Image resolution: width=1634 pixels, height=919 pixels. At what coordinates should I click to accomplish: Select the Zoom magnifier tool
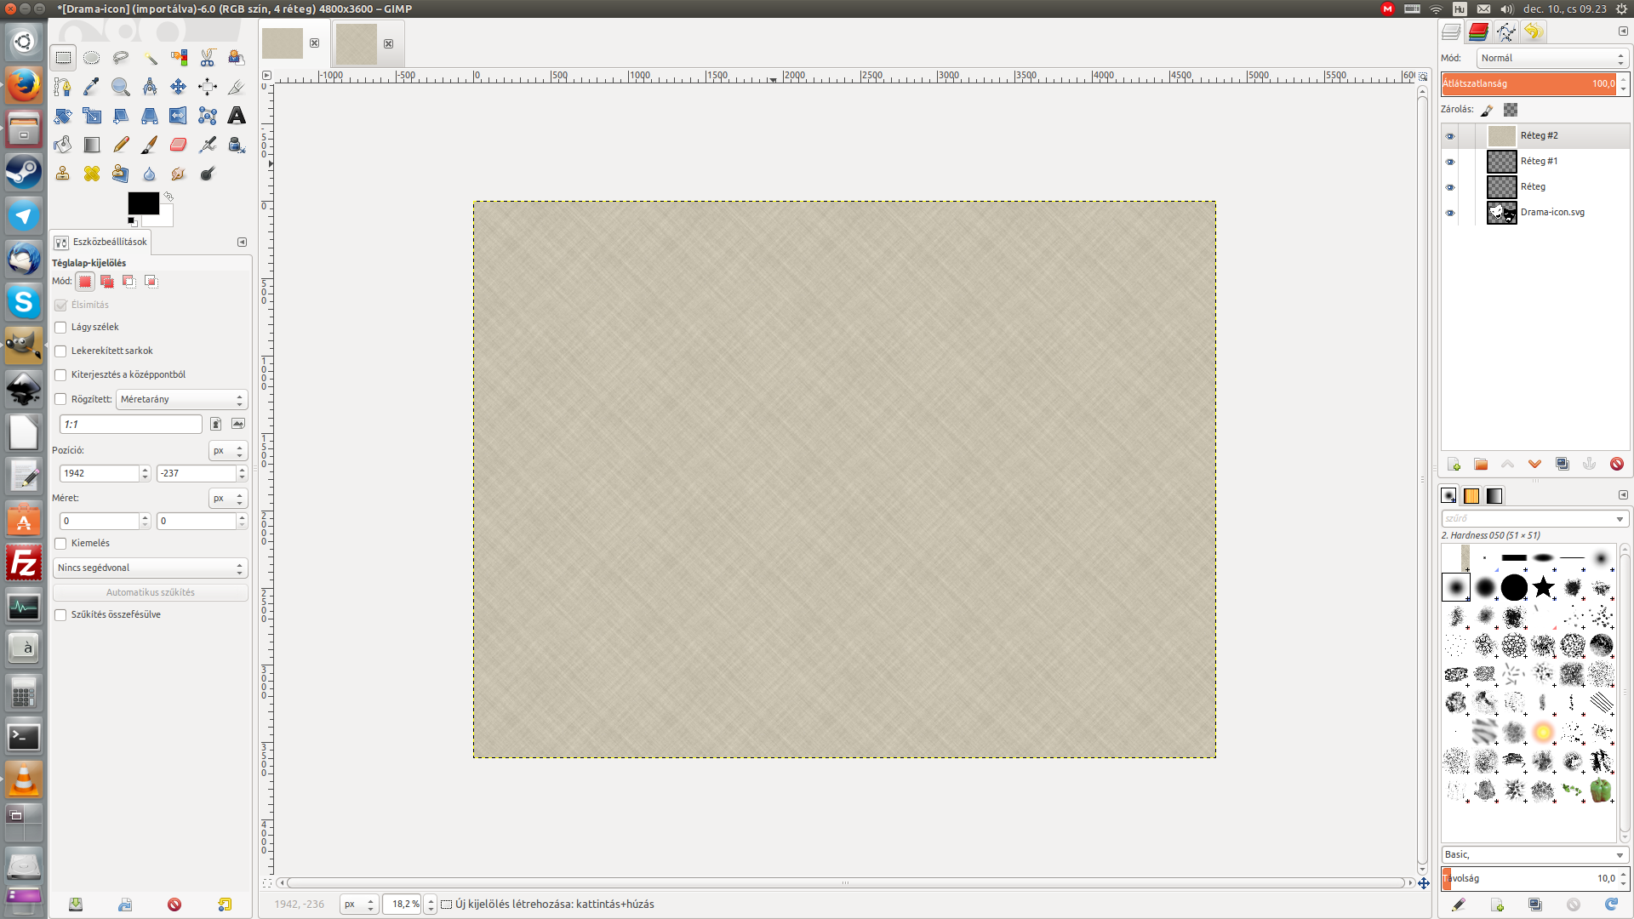(121, 87)
